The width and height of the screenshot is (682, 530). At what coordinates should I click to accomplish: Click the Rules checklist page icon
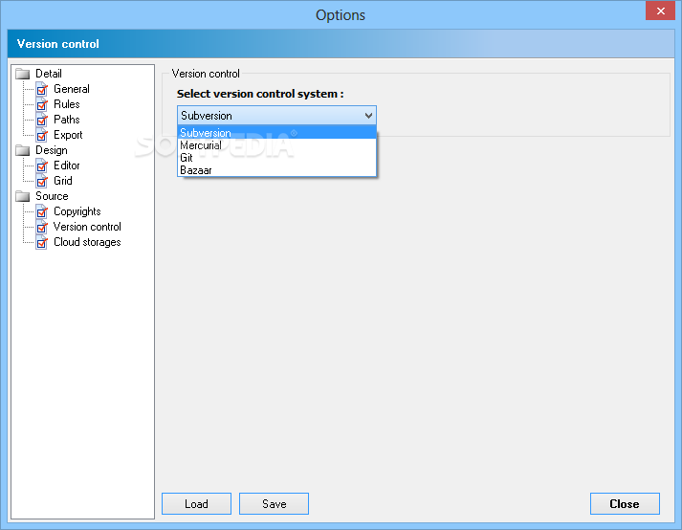(42, 104)
